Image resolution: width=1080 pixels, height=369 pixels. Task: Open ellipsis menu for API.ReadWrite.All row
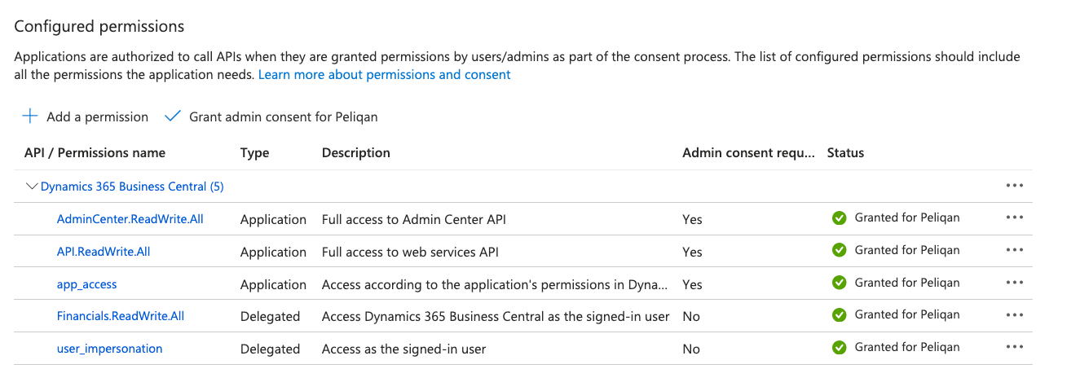1014,250
